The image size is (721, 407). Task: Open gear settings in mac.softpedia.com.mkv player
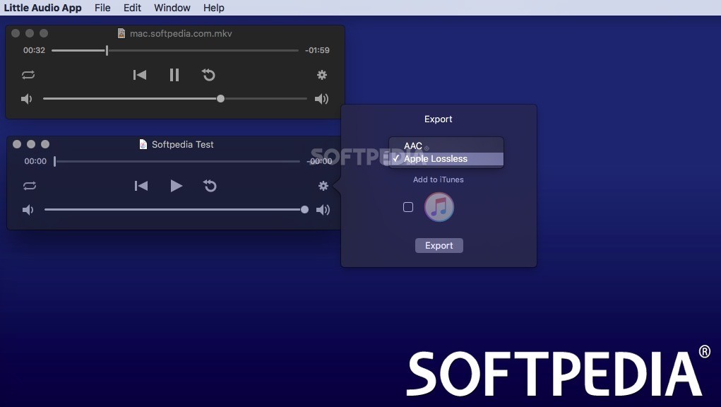point(322,75)
